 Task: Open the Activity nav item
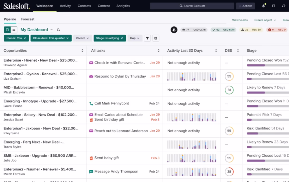[65, 6]
